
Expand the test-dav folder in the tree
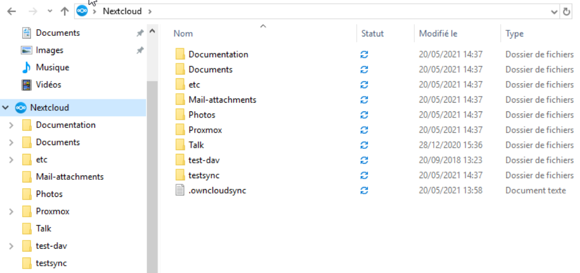tap(11, 246)
